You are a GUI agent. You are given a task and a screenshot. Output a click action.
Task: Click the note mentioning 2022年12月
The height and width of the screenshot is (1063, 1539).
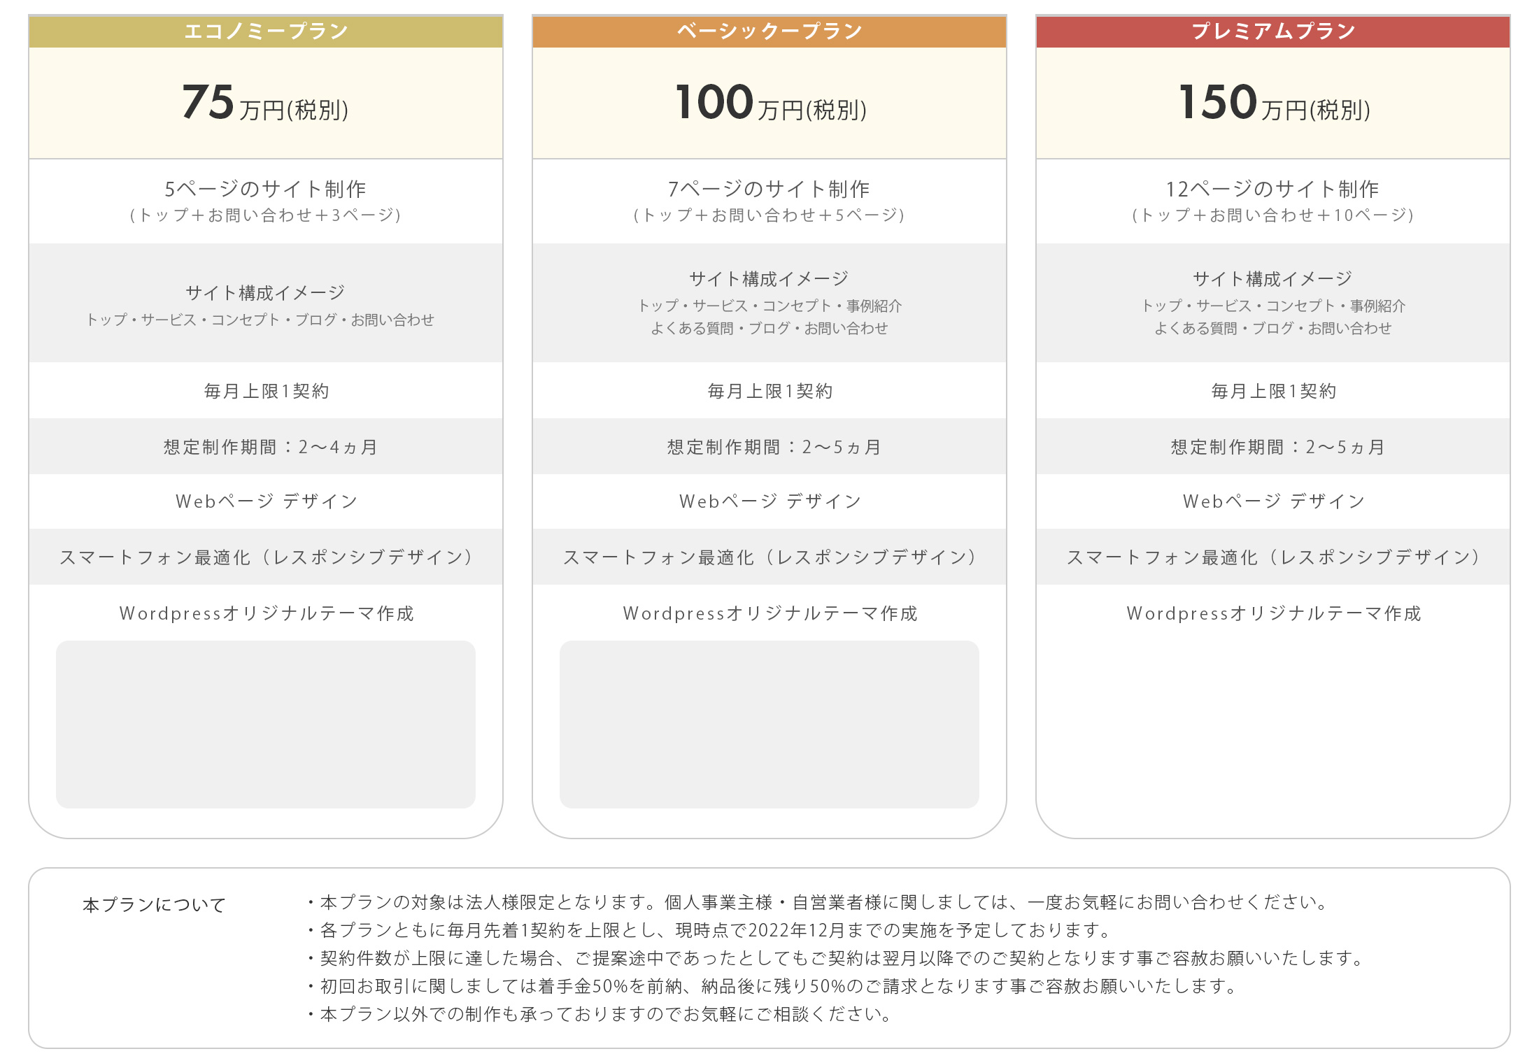point(709,930)
